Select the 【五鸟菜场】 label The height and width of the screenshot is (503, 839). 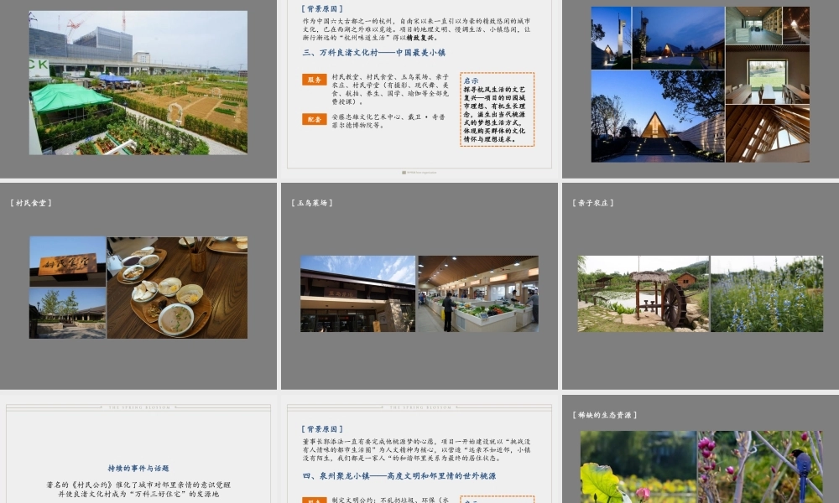click(311, 202)
